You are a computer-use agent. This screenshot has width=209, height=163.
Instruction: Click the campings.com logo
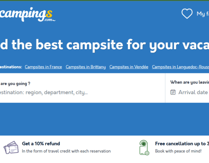[x=27, y=14]
